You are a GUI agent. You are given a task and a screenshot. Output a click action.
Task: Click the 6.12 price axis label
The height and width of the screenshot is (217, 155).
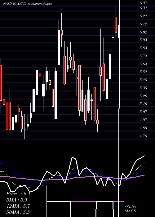[143, 24]
